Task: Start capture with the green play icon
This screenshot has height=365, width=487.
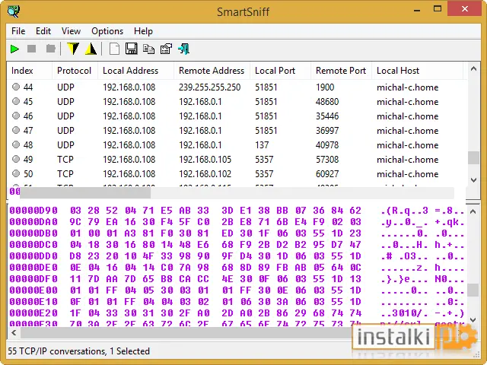Action: click(x=14, y=49)
